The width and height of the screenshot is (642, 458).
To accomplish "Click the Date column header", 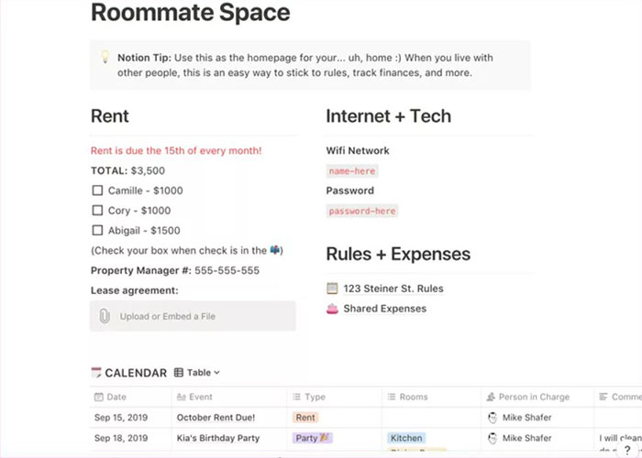I will click(x=116, y=397).
